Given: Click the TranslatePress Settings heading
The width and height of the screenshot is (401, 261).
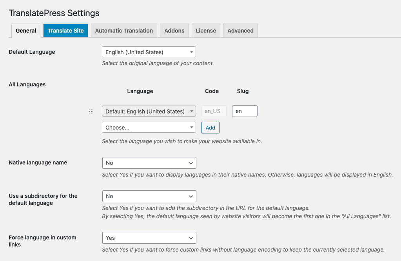Looking at the screenshot, I should (54, 13).
